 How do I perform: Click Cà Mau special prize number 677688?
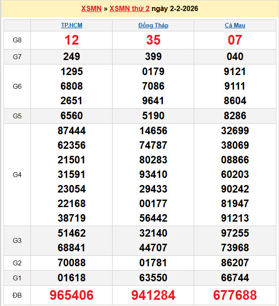[235, 295]
